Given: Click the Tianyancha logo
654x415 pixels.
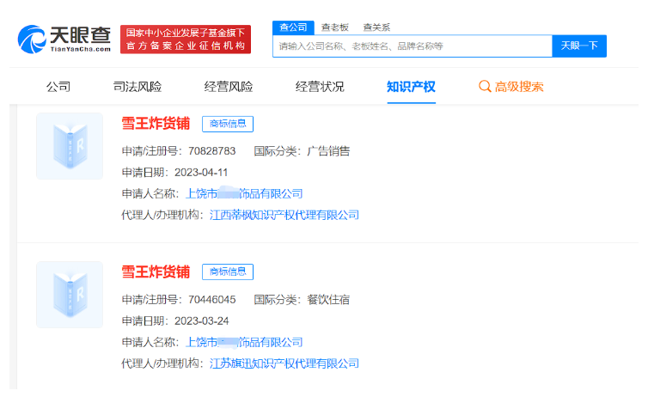Looking at the screenshot, I should [x=64, y=40].
